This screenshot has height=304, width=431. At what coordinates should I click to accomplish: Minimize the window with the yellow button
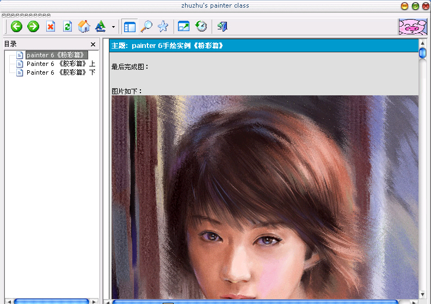[x=405, y=6]
